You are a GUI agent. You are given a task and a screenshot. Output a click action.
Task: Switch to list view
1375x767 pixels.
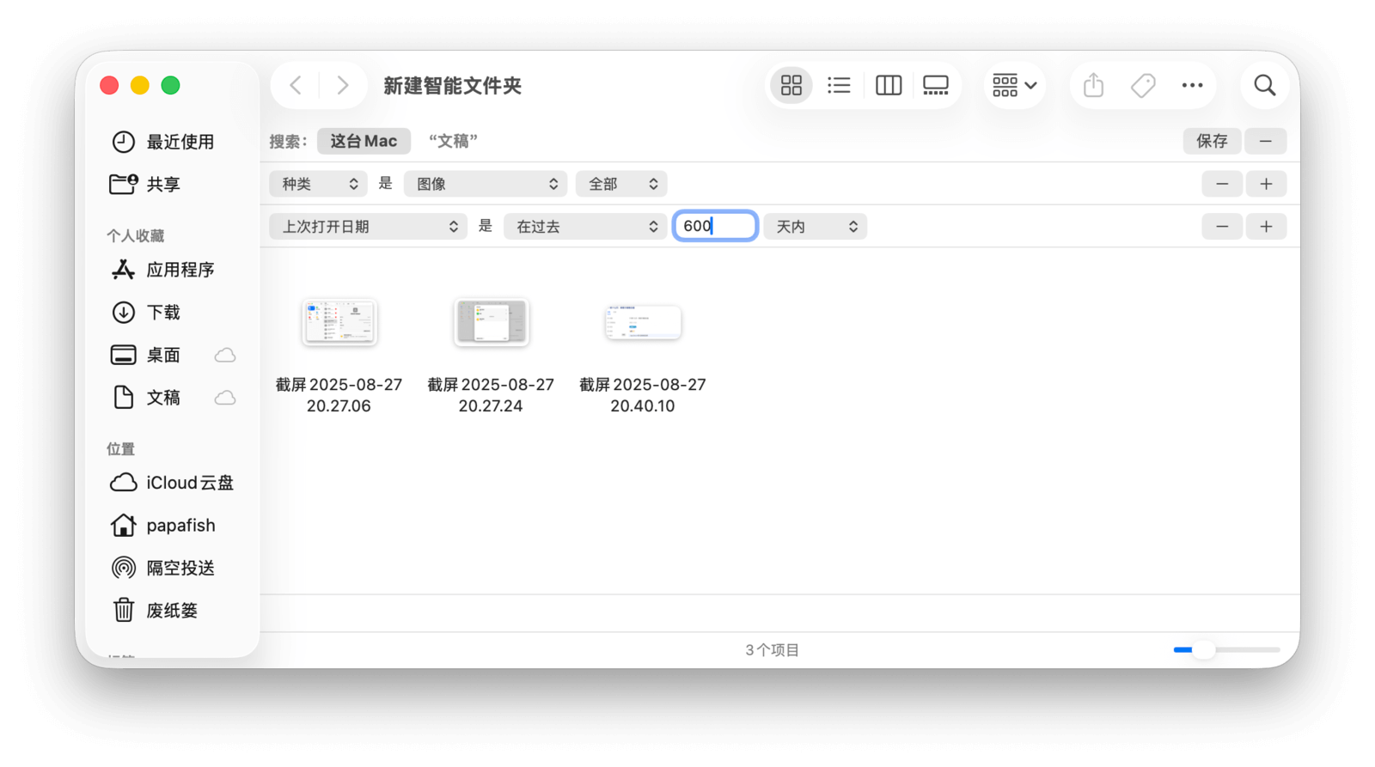[x=839, y=85]
